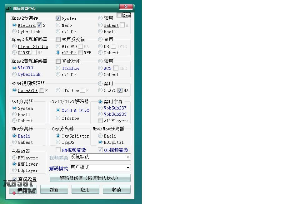Click the 解码器修复 restore defaults button
The width and height of the screenshot is (300, 204).
pos(90,178)
